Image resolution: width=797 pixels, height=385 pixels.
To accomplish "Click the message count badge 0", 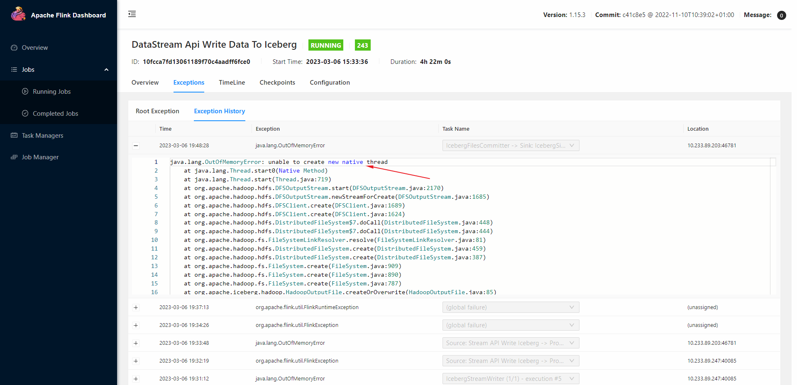I will pos(781,15).
